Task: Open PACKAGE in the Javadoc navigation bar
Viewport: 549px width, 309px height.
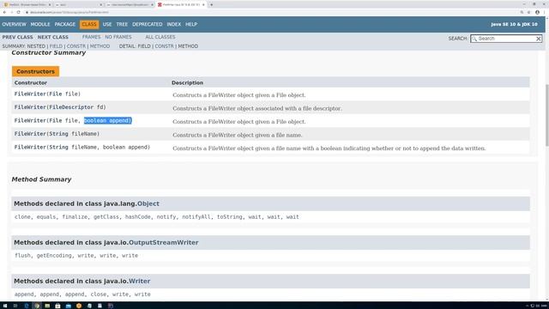Action: coord(65,24)
